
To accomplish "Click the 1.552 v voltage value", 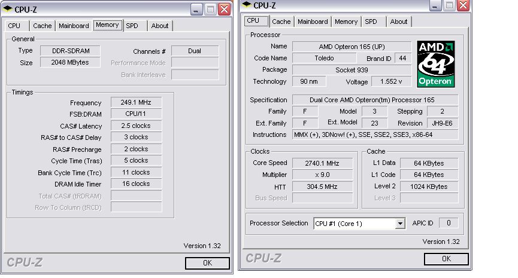I will point(392,81).
